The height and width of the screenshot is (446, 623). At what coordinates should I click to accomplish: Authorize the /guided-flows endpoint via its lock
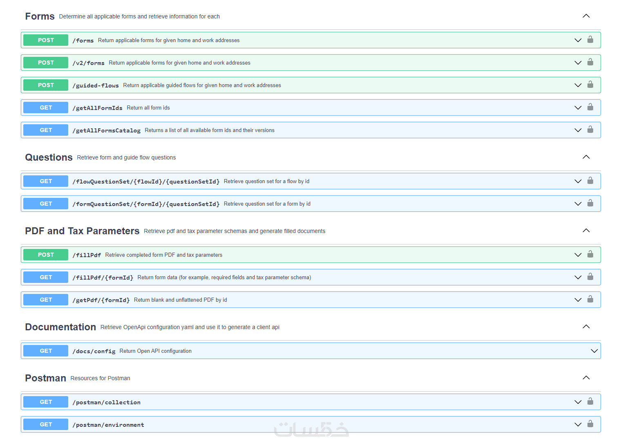point(590,85)
